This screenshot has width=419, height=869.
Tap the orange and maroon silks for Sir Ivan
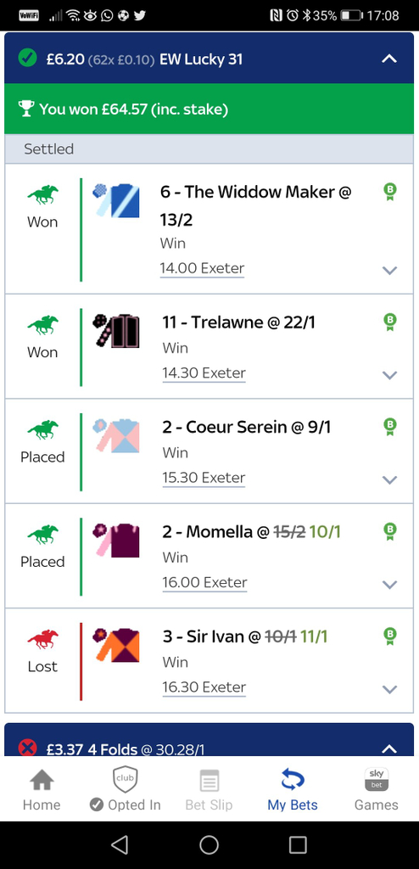116,645
